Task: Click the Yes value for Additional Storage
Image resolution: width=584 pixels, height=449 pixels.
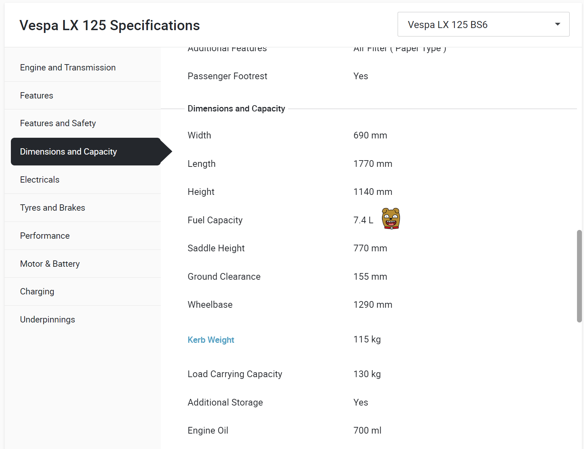Action: pyautogui.click(x=361, y=402)
